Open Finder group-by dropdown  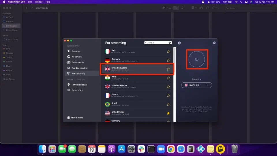point(194,8)
